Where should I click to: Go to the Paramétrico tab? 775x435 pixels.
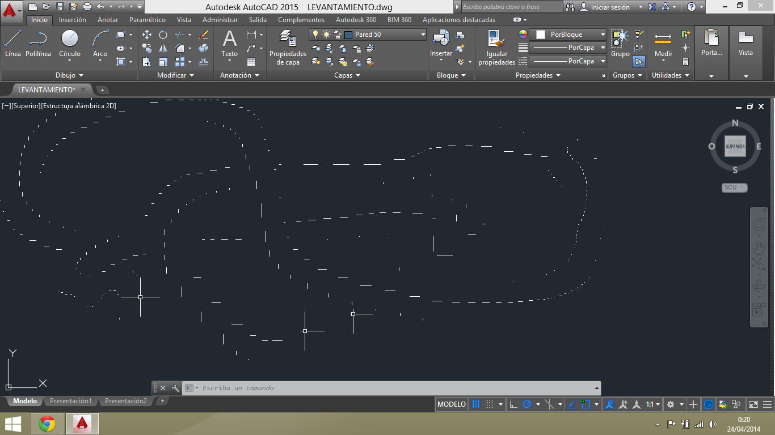click(x=148, y=20)
